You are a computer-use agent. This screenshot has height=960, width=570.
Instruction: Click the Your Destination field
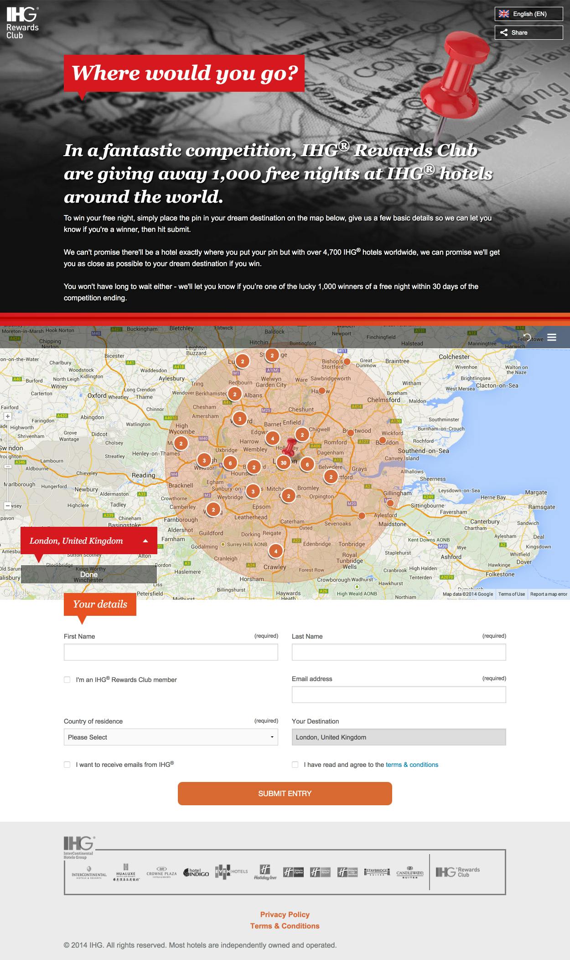[x=399, y=737]
